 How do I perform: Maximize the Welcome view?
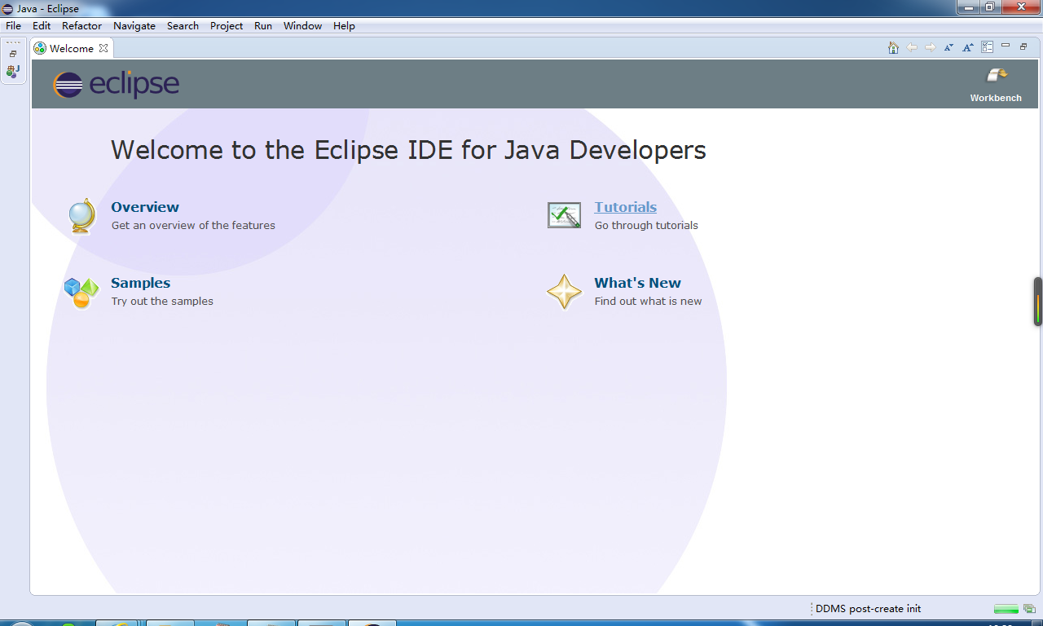[1023, 47]
